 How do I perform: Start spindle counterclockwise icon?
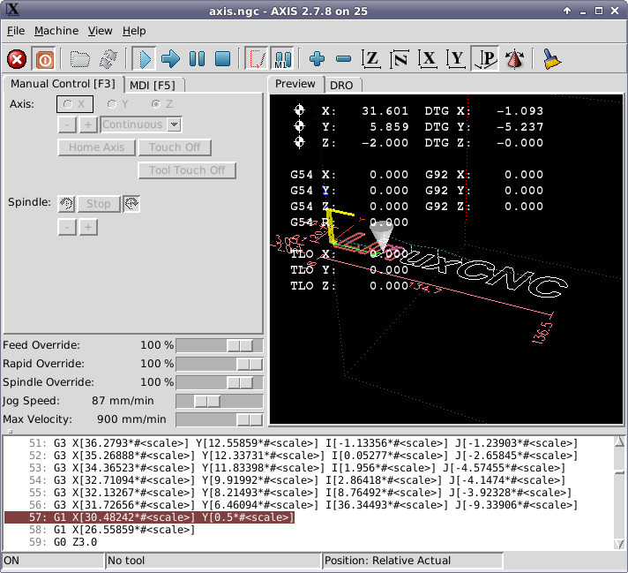[66, 204]
